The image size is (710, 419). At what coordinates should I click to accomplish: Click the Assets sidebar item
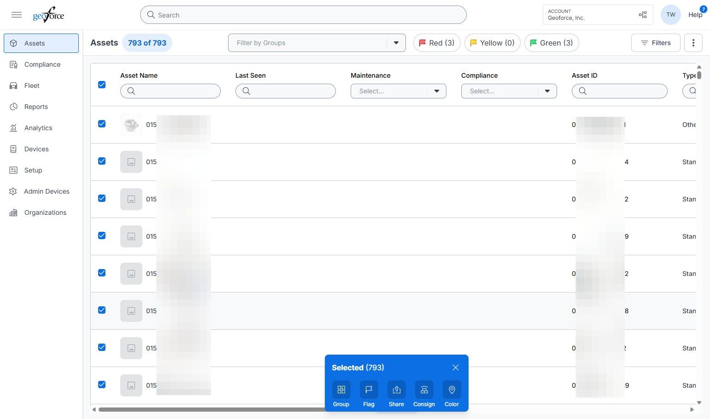41,43
